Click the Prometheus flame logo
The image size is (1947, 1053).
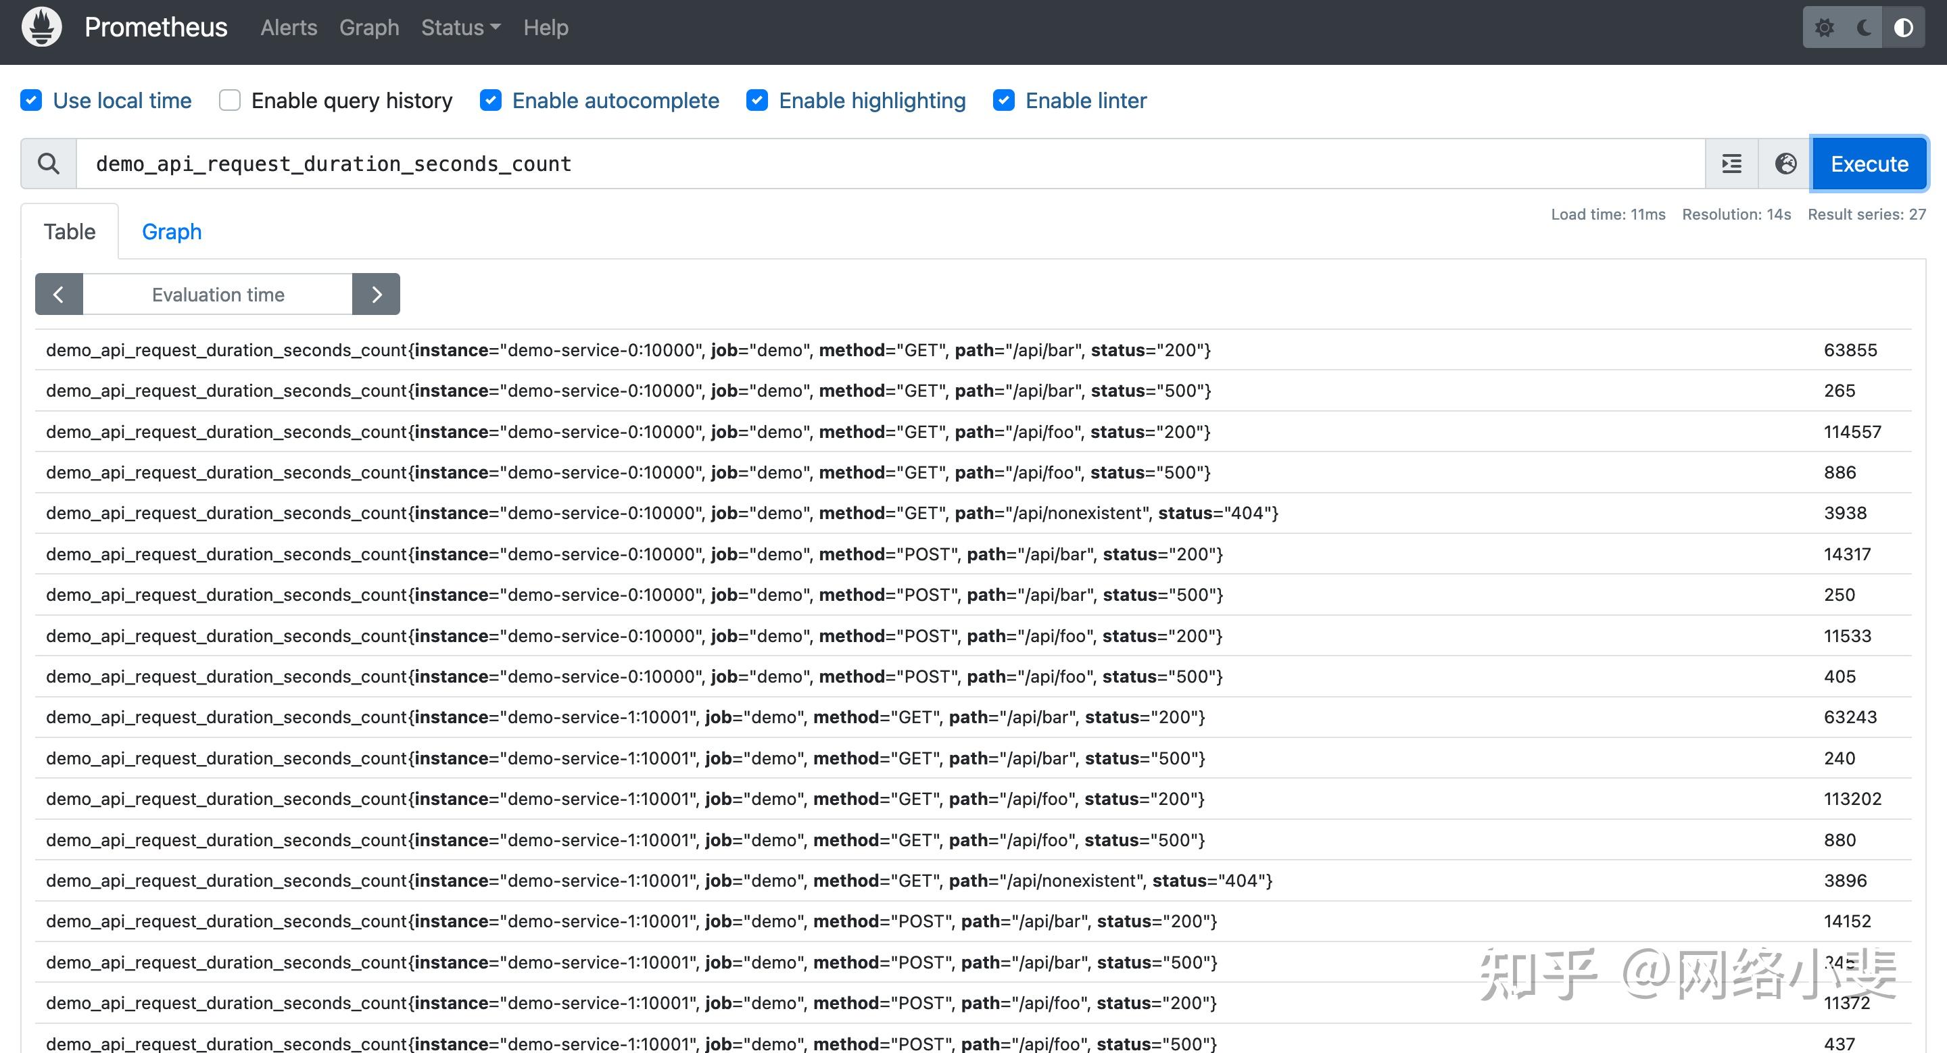click(x=41, y=27)
